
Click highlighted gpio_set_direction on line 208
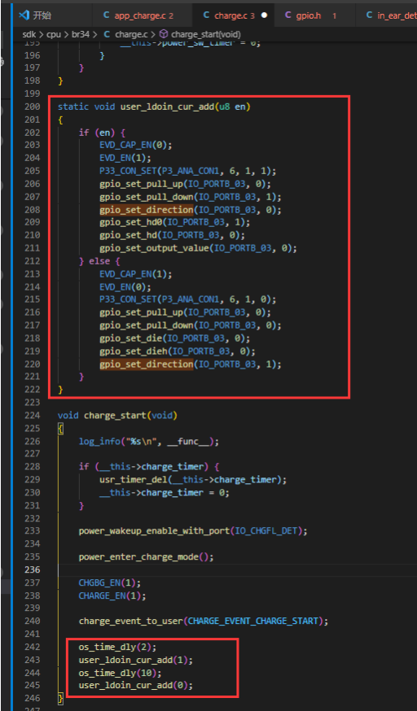[x=147, y=210]
